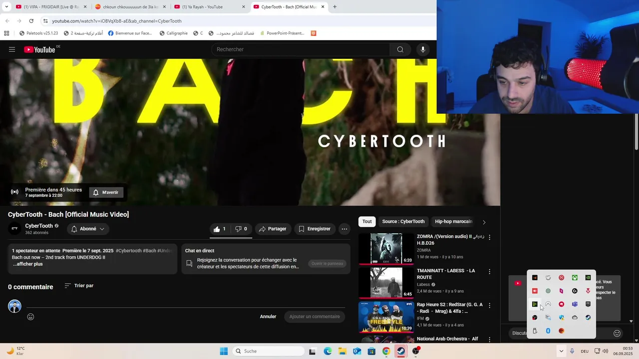Open Paletools v25.1.23 bookmark

(38, 33)
